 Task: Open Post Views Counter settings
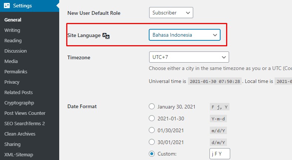tap(25, 113)
